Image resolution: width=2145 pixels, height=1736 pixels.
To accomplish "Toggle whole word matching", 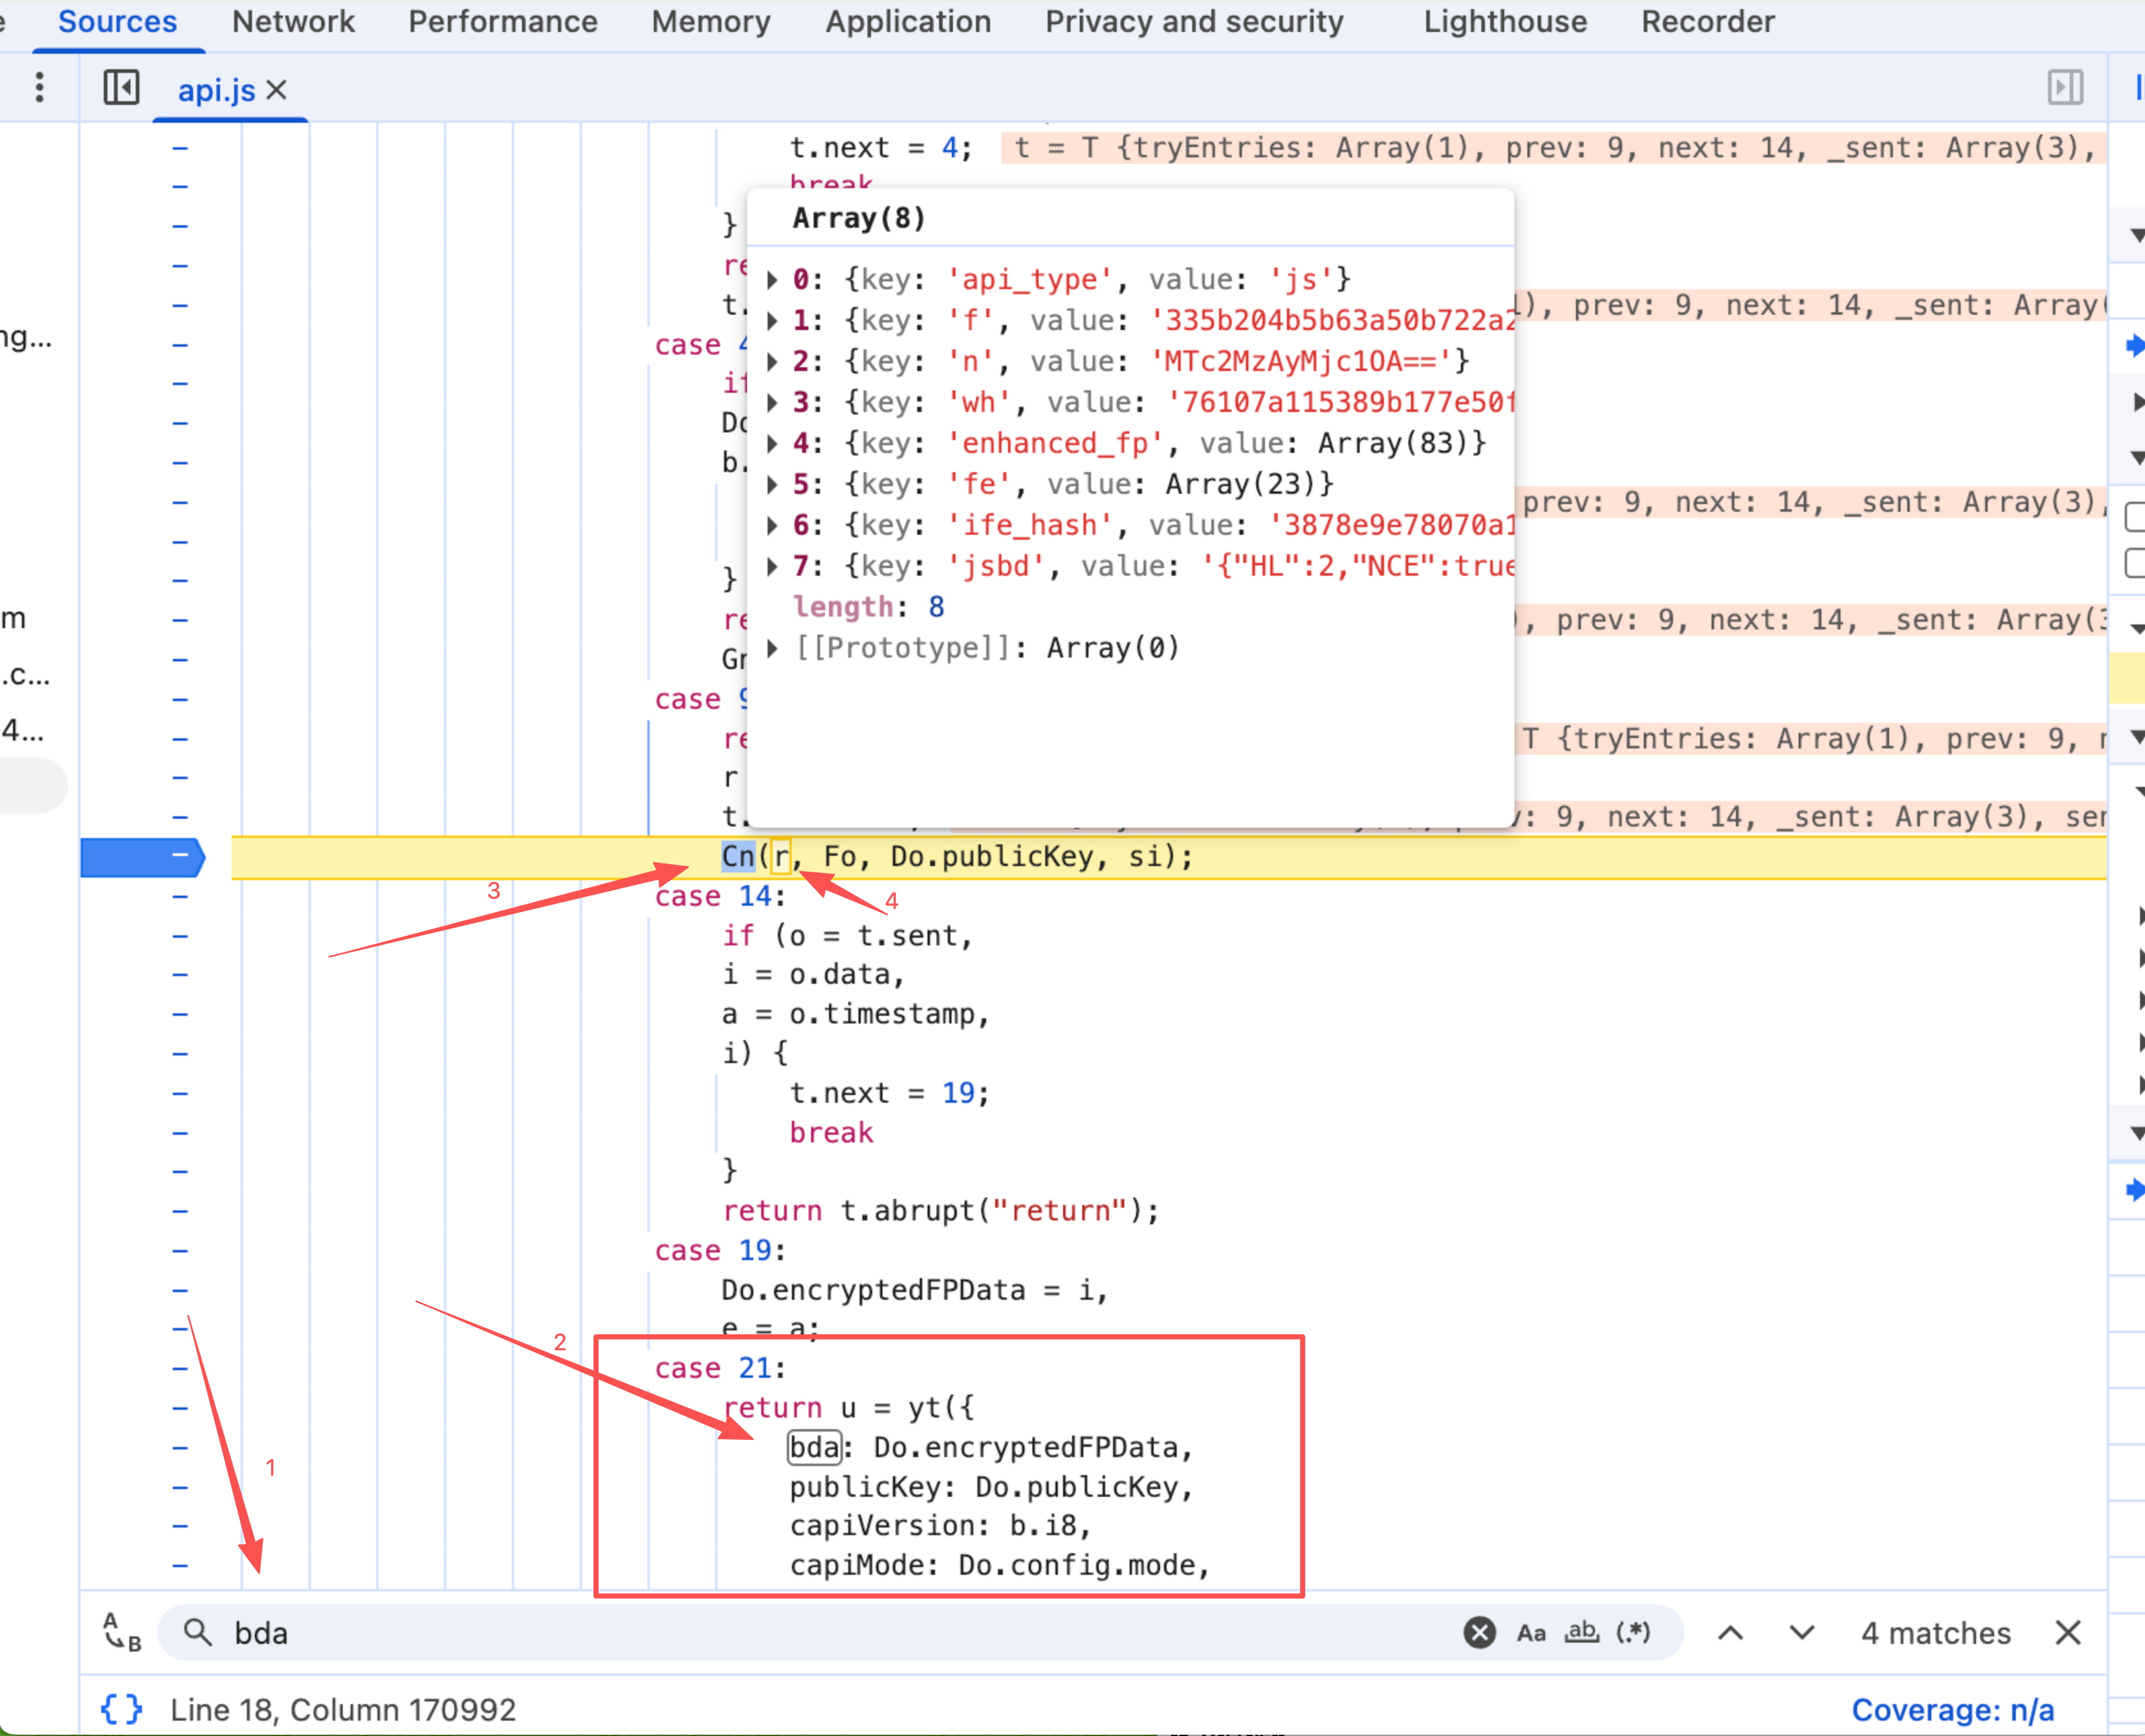I will (x=1582, y=1632).
